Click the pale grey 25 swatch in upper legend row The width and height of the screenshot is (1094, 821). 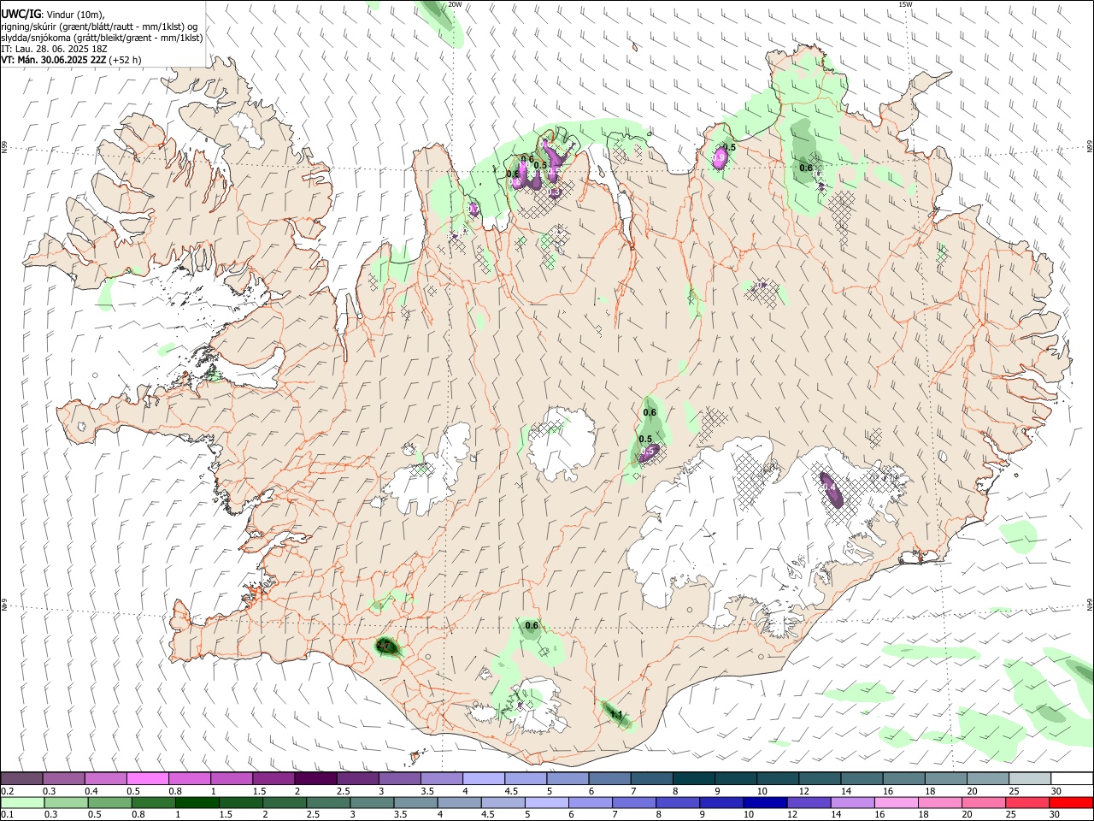click(x=1029, y=778)
